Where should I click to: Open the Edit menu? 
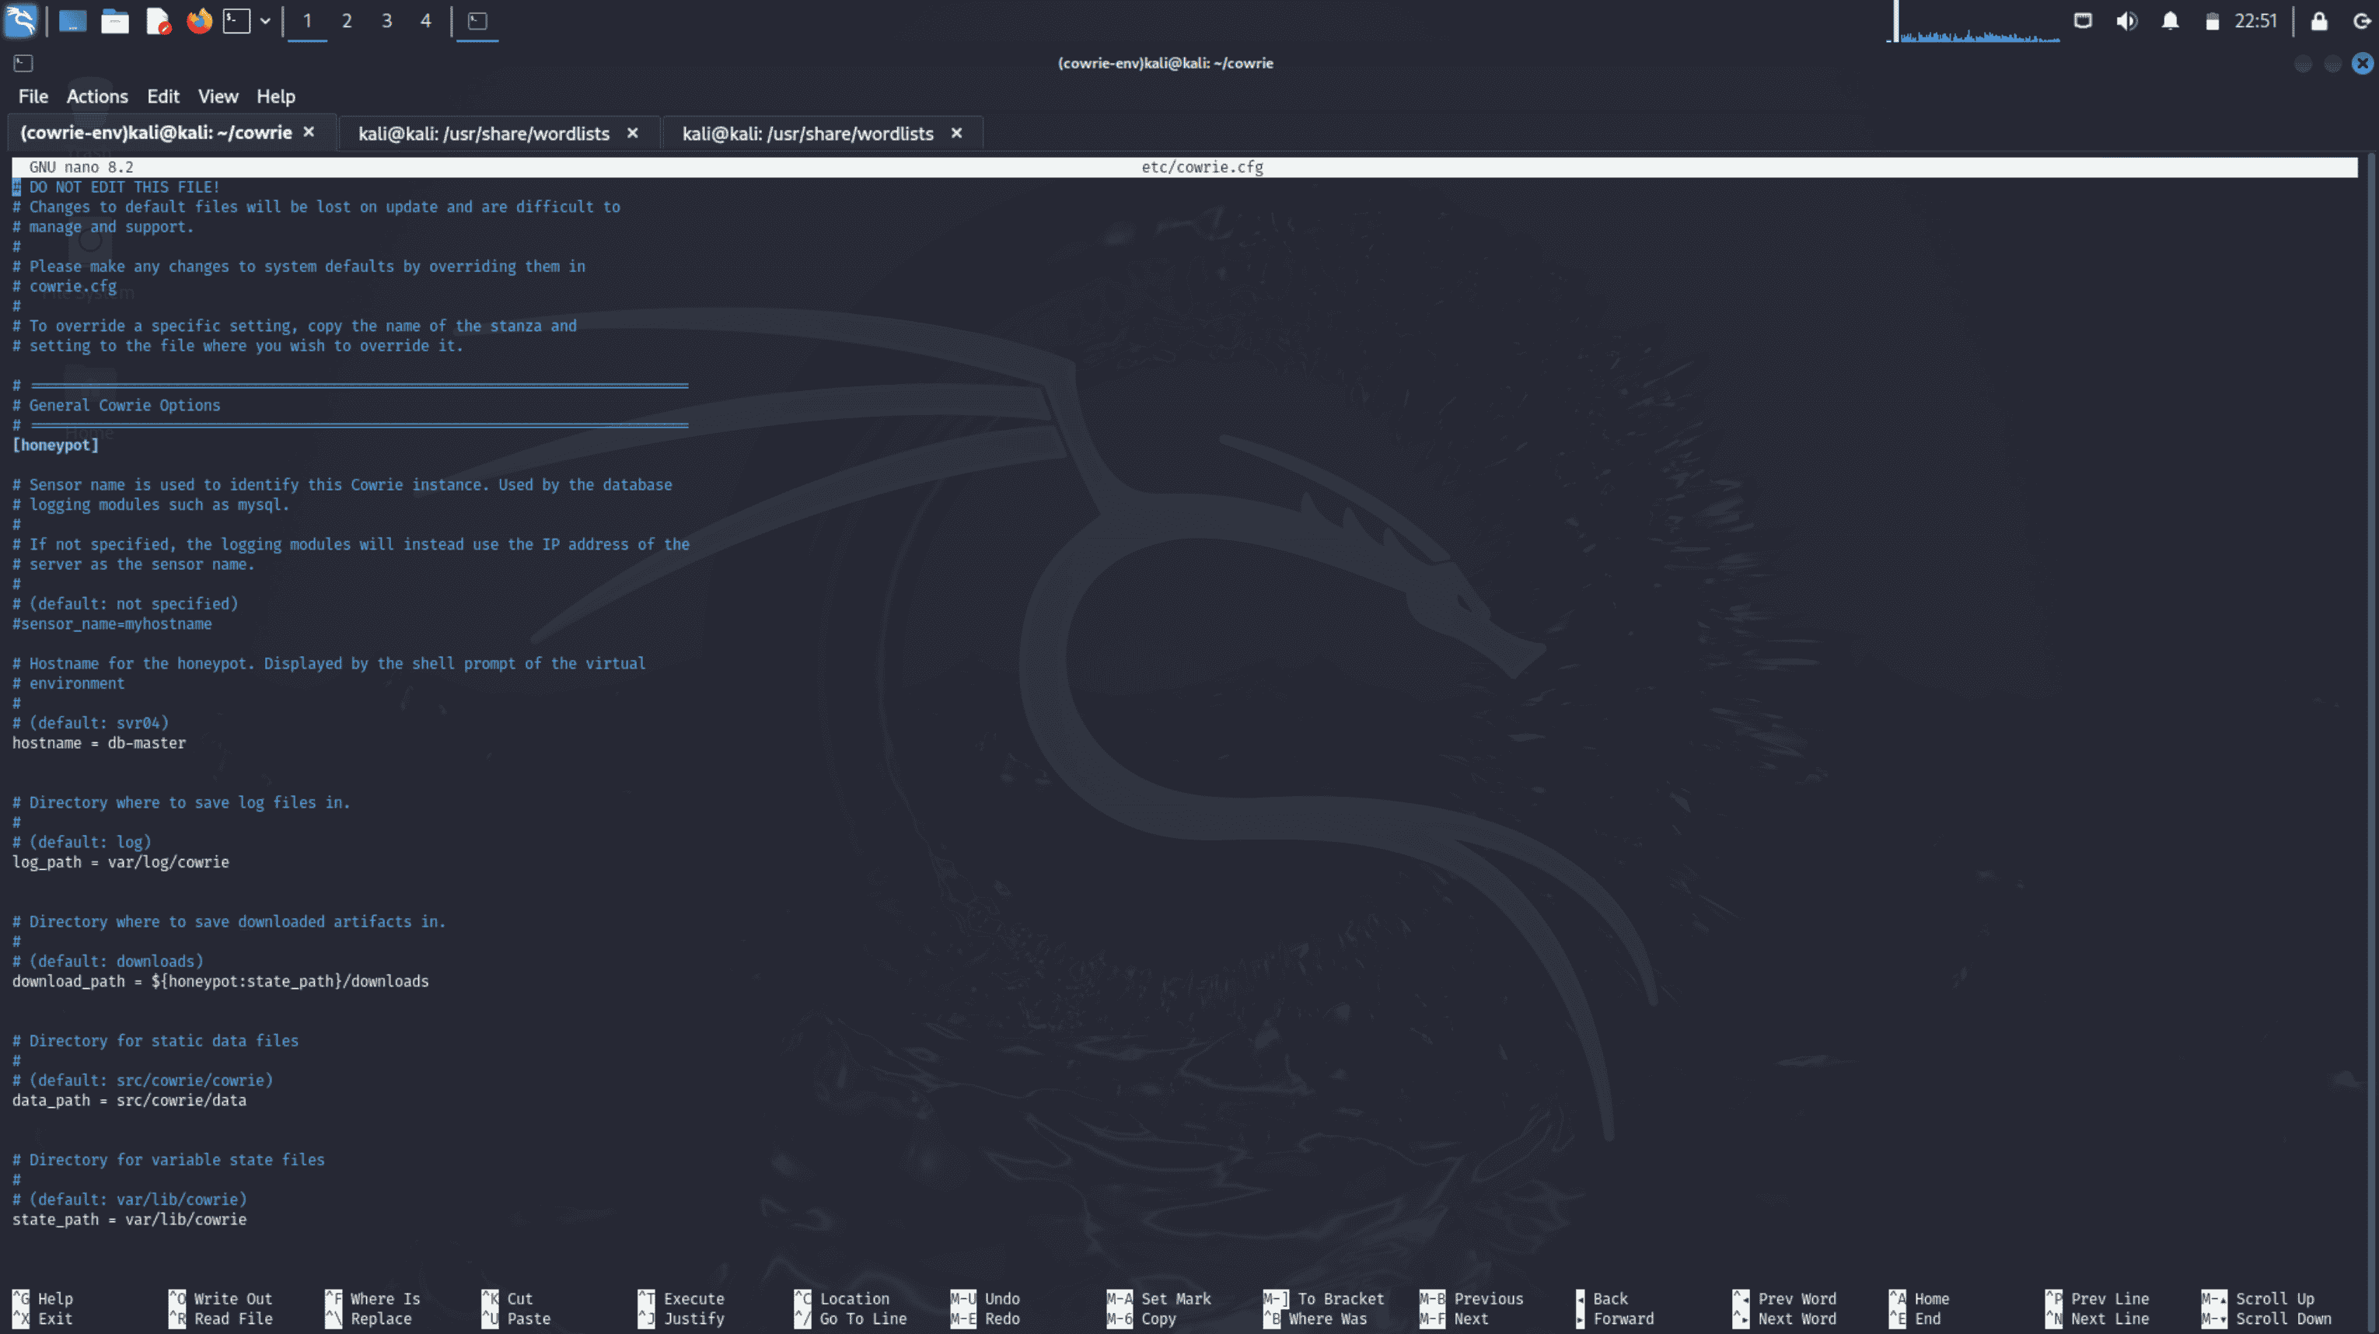(x=163, y=96)
